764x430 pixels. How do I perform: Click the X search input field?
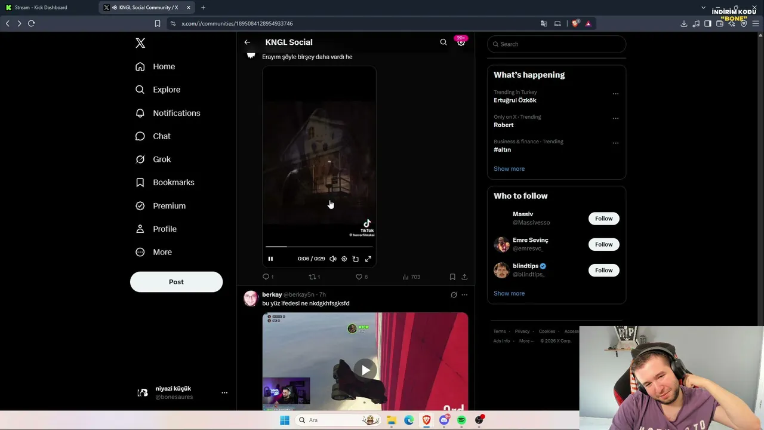click(556, 44)
